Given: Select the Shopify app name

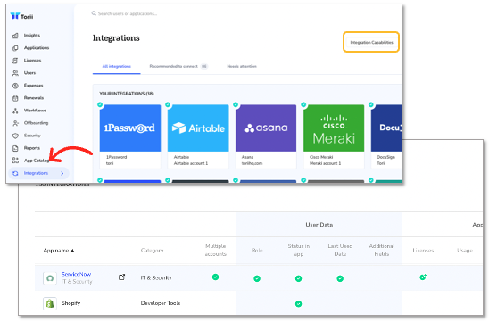Looking at the screenshot, I should point(70,303).
